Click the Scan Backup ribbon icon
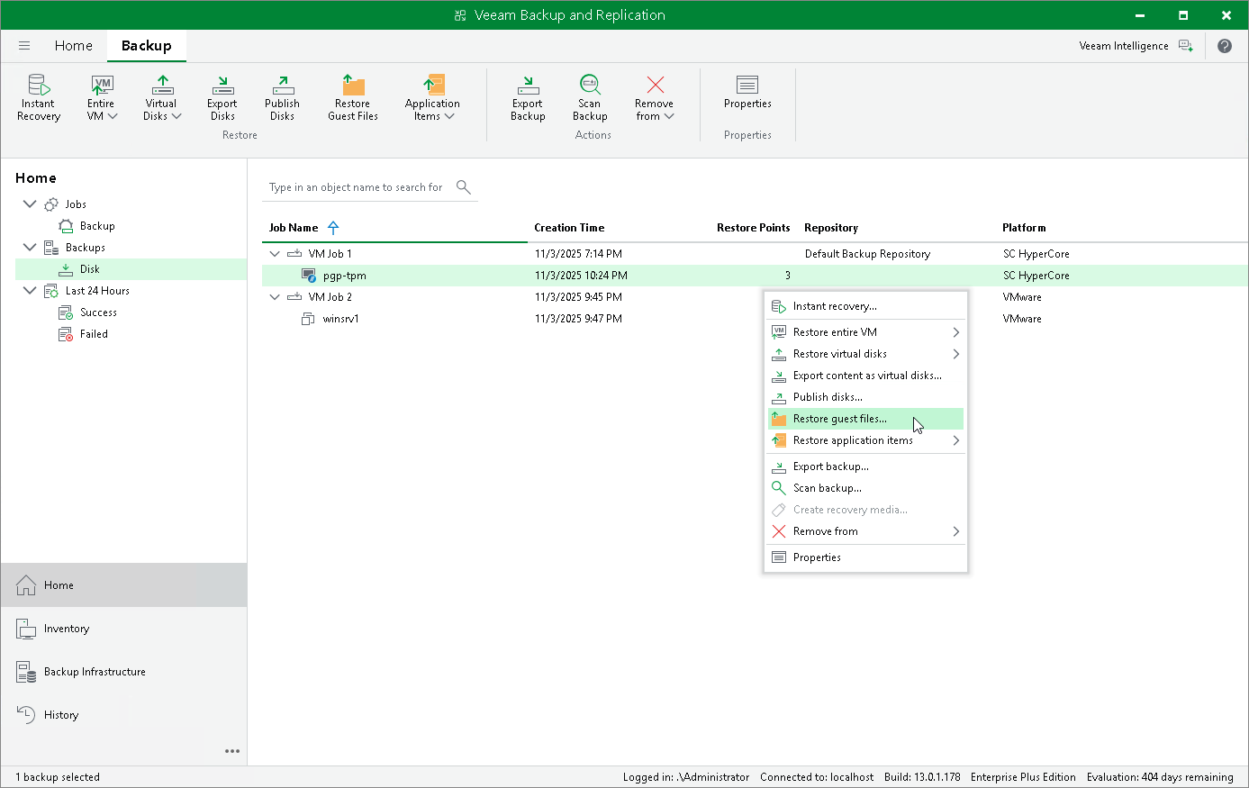 pyautogui.click(x=590, y=85)
